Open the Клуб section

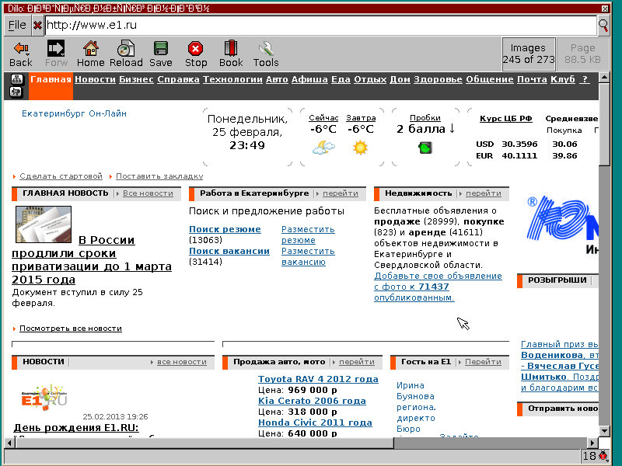coord(562,79)
